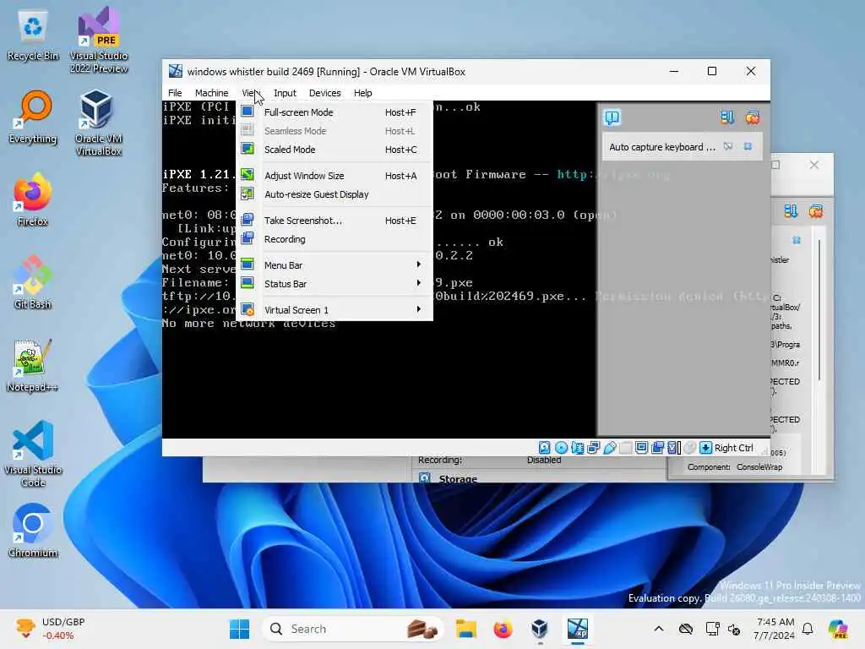Click the audio indicator in status bar
The width and height of the screenshot is (865, 649).
click(577, 448)
